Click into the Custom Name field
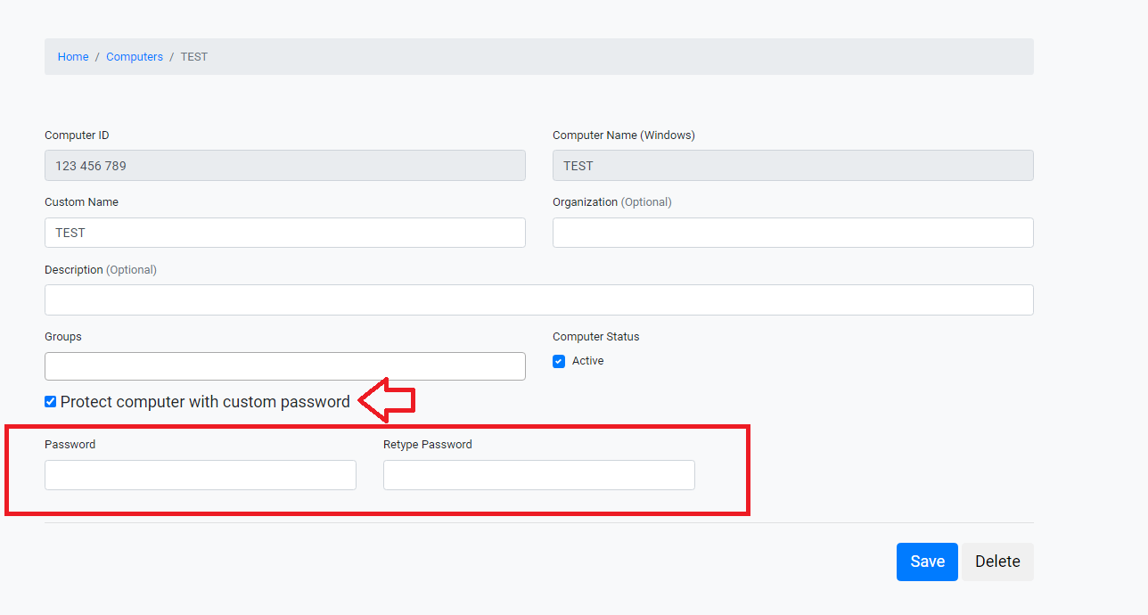The height and width of the screenshot is (615, 1148). coord(284,233)
